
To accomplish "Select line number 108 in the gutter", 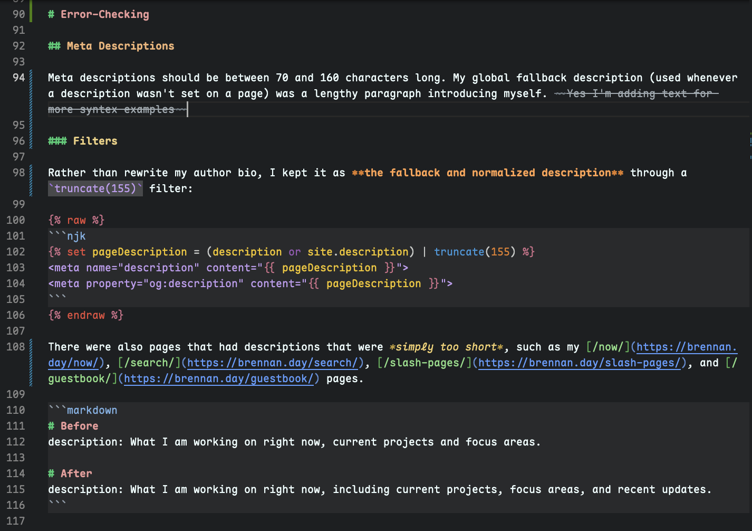I will [15, 347].
